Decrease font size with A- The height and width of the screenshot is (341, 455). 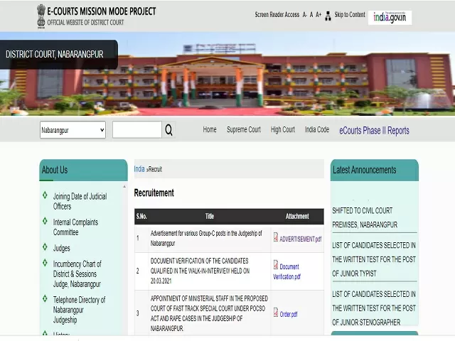click(305, 15)
